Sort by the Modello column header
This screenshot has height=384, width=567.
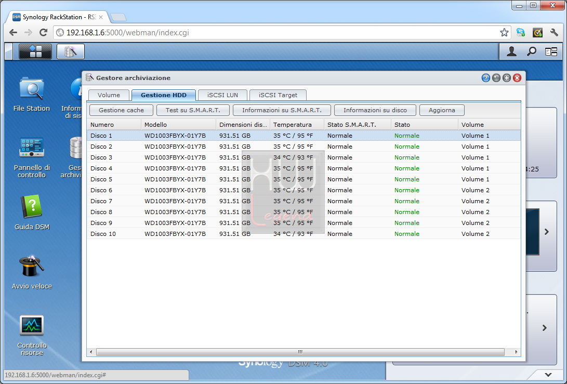179,124
